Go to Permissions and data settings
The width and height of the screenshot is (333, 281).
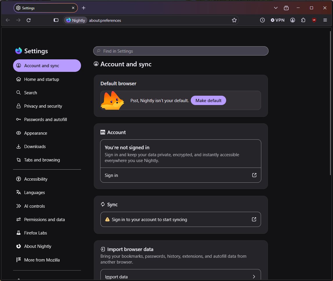(47, 219)
